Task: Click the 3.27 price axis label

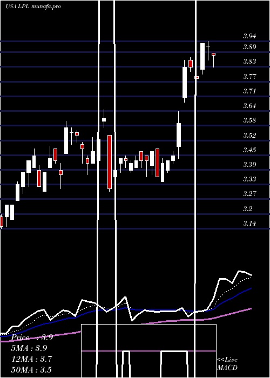Action: pos(249,194)
